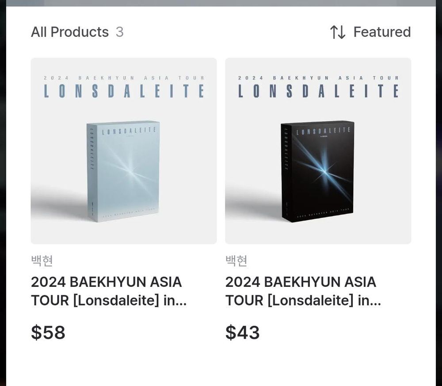Click 2024 BAEKHYUN ASIA TOUR caption on right image
Image resolution: width=442 pixels, height=386 pixels.
318,78
